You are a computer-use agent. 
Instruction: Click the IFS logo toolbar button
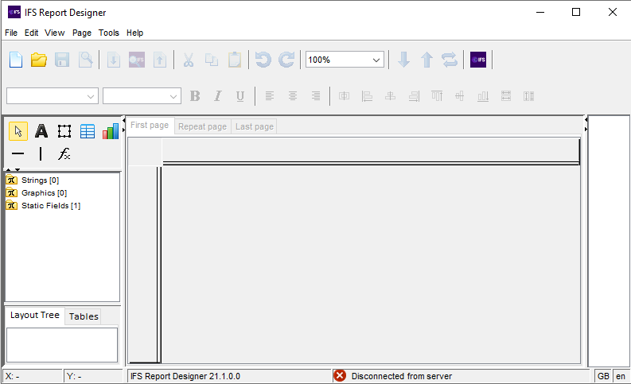point(478,60)
